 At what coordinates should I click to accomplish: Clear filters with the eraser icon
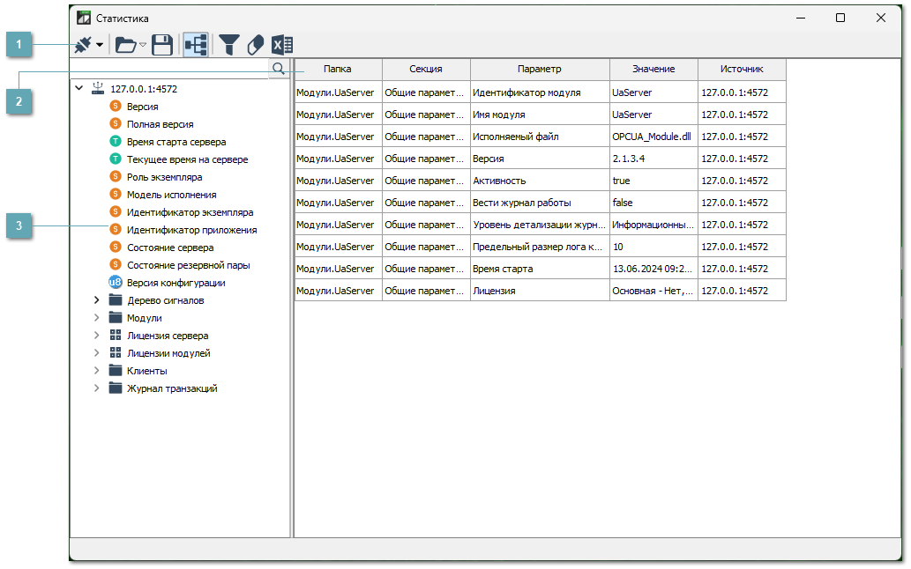pyautogui.click(x=256, y=45)
